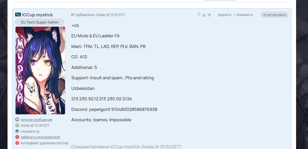Open the личное сообщение link
Screen dimensions: 308x149
(x=36, y=120)
